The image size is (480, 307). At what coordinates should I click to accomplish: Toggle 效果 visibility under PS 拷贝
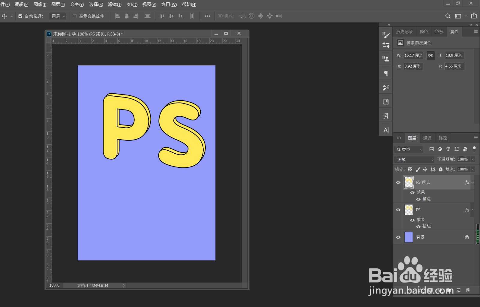pos(412,192)
